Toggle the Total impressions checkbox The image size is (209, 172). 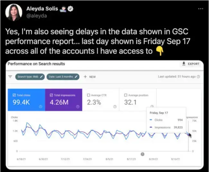pyautogui.click(x=51, y=95)
